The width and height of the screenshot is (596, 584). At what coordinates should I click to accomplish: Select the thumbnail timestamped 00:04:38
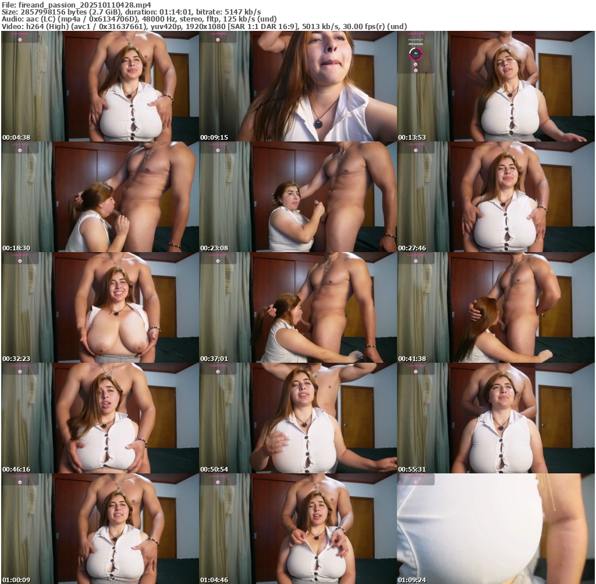[x=100, y=86]
